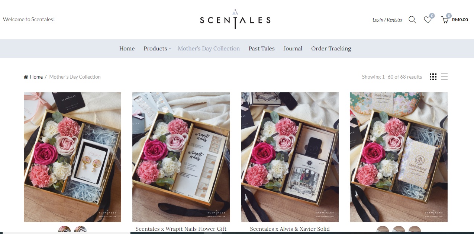Navigate to Order Tracking
The width and height of the screenshot is (474, 234).
point(331,49)
